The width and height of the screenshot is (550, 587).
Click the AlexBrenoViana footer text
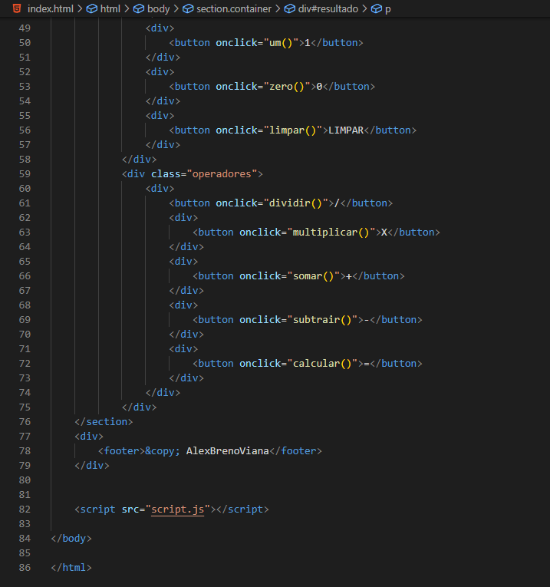pos(228,450)
